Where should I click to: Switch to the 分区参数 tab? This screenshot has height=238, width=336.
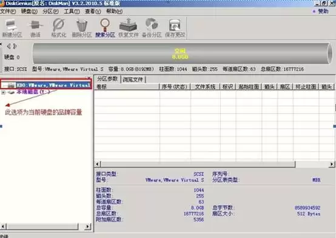coord(107,79)
